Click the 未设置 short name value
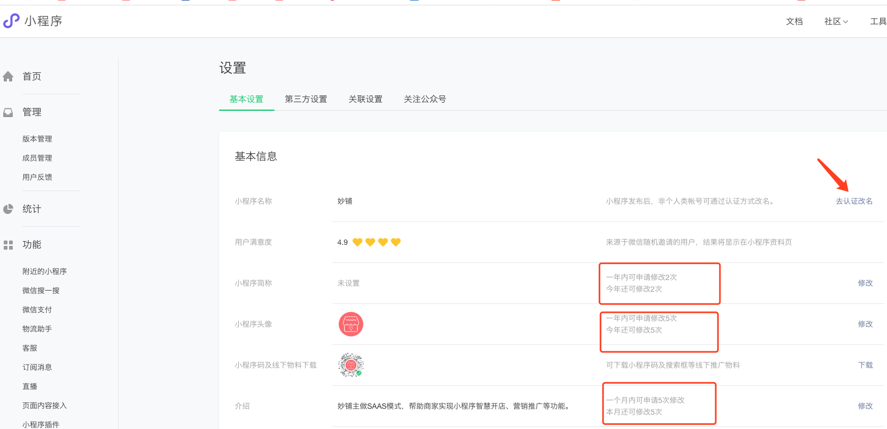Screen dimensions: 887x429 [x=348, y=283]
